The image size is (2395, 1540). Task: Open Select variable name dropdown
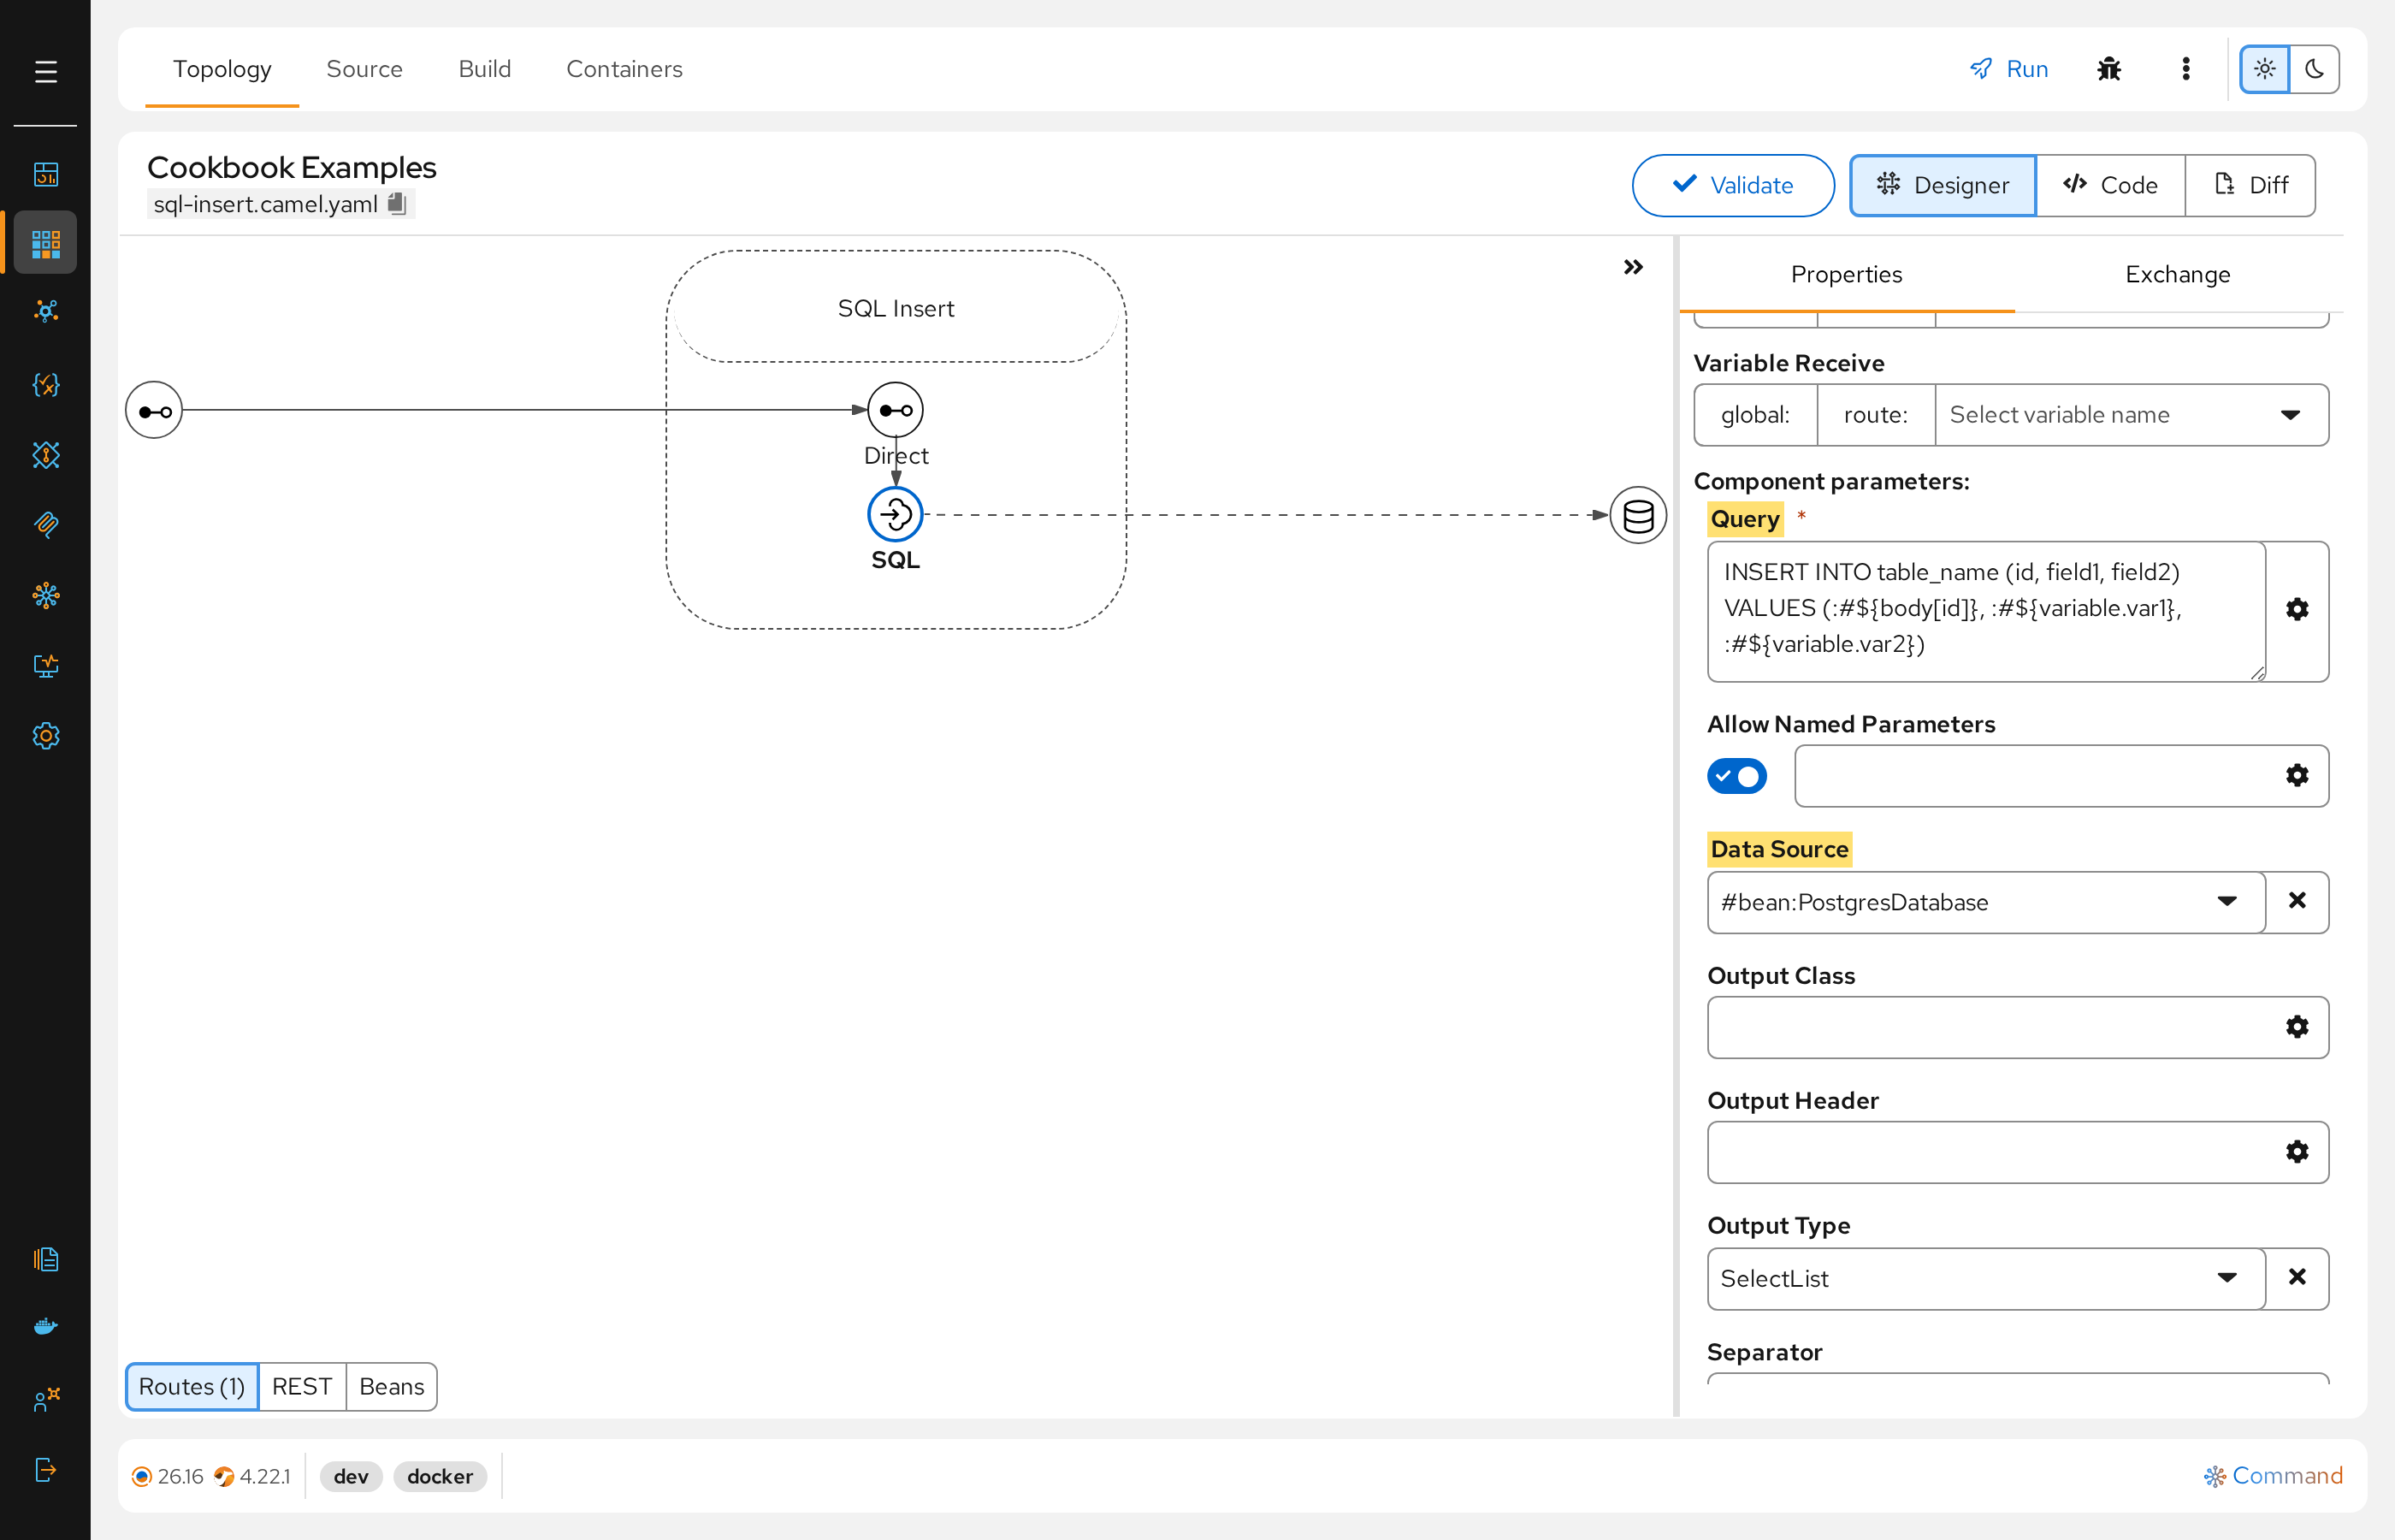[2131, 415]
